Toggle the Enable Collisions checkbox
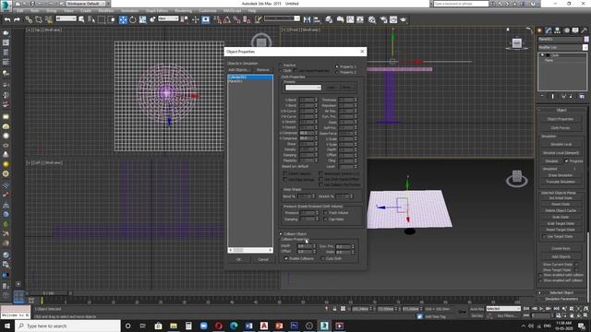 click(x=286, y=258)
